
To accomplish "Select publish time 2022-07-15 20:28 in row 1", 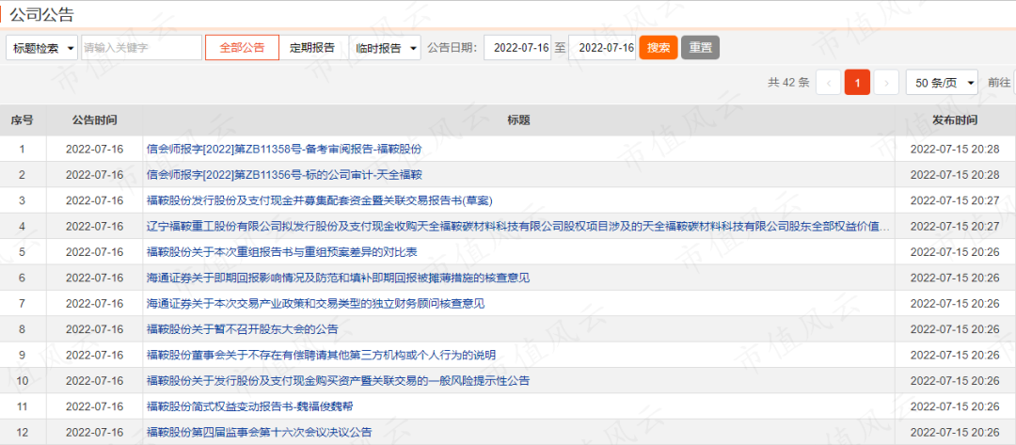I will [955, 149].
